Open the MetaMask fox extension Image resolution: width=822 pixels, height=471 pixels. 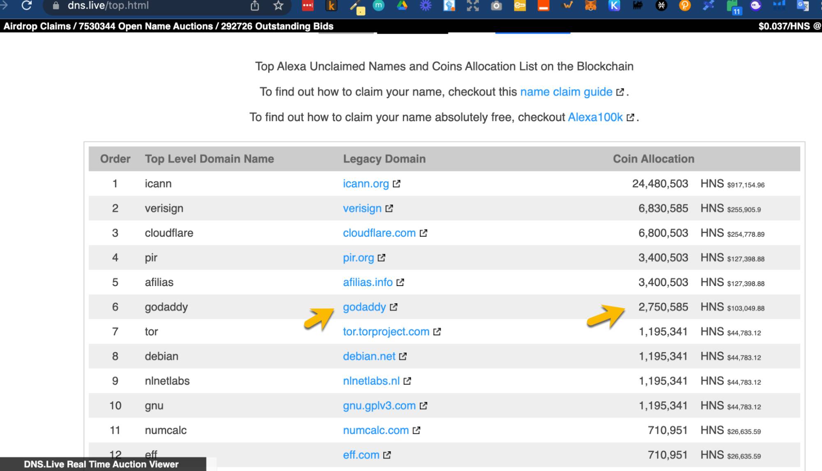(590, 5)
